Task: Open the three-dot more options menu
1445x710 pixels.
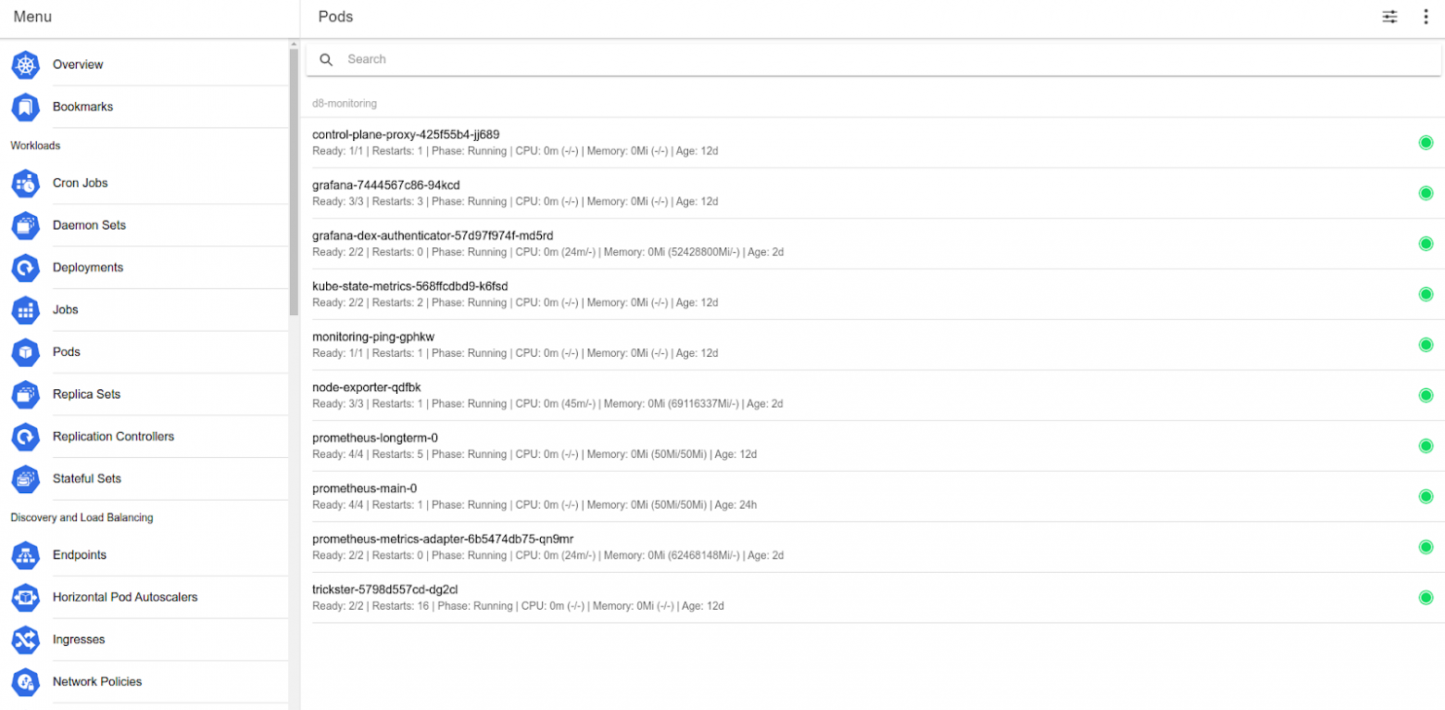Action: (1426, 17)
